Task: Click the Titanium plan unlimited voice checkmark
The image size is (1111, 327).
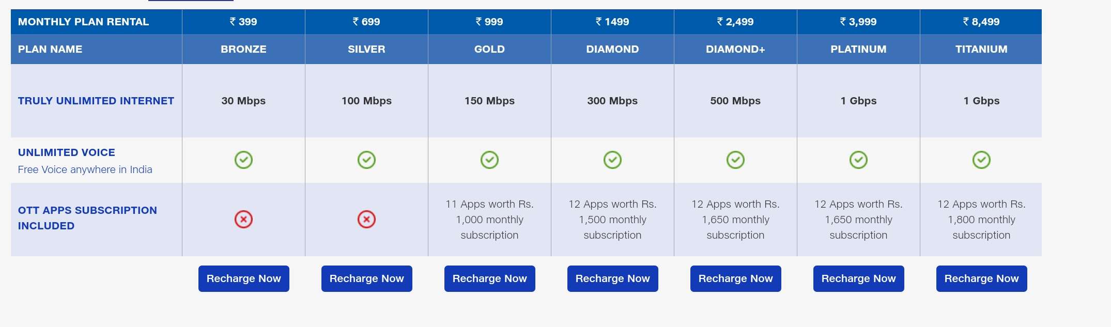Action: pos(981,160)
